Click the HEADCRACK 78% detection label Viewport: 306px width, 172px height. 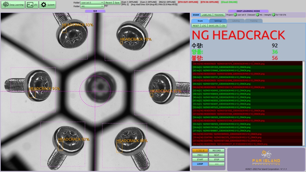click(136, 39)
